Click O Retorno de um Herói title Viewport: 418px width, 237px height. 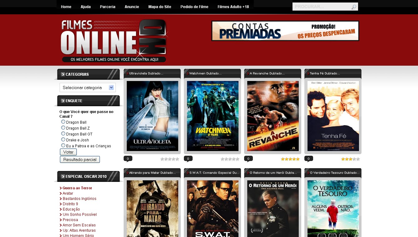(273, 173)
